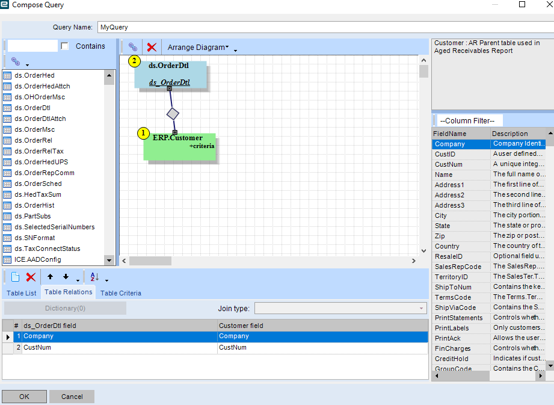Viewport: 554px width, 405px height.
Task: Click the PrintStatements field name
Action: pyautogui.click(x=458, y=318)
